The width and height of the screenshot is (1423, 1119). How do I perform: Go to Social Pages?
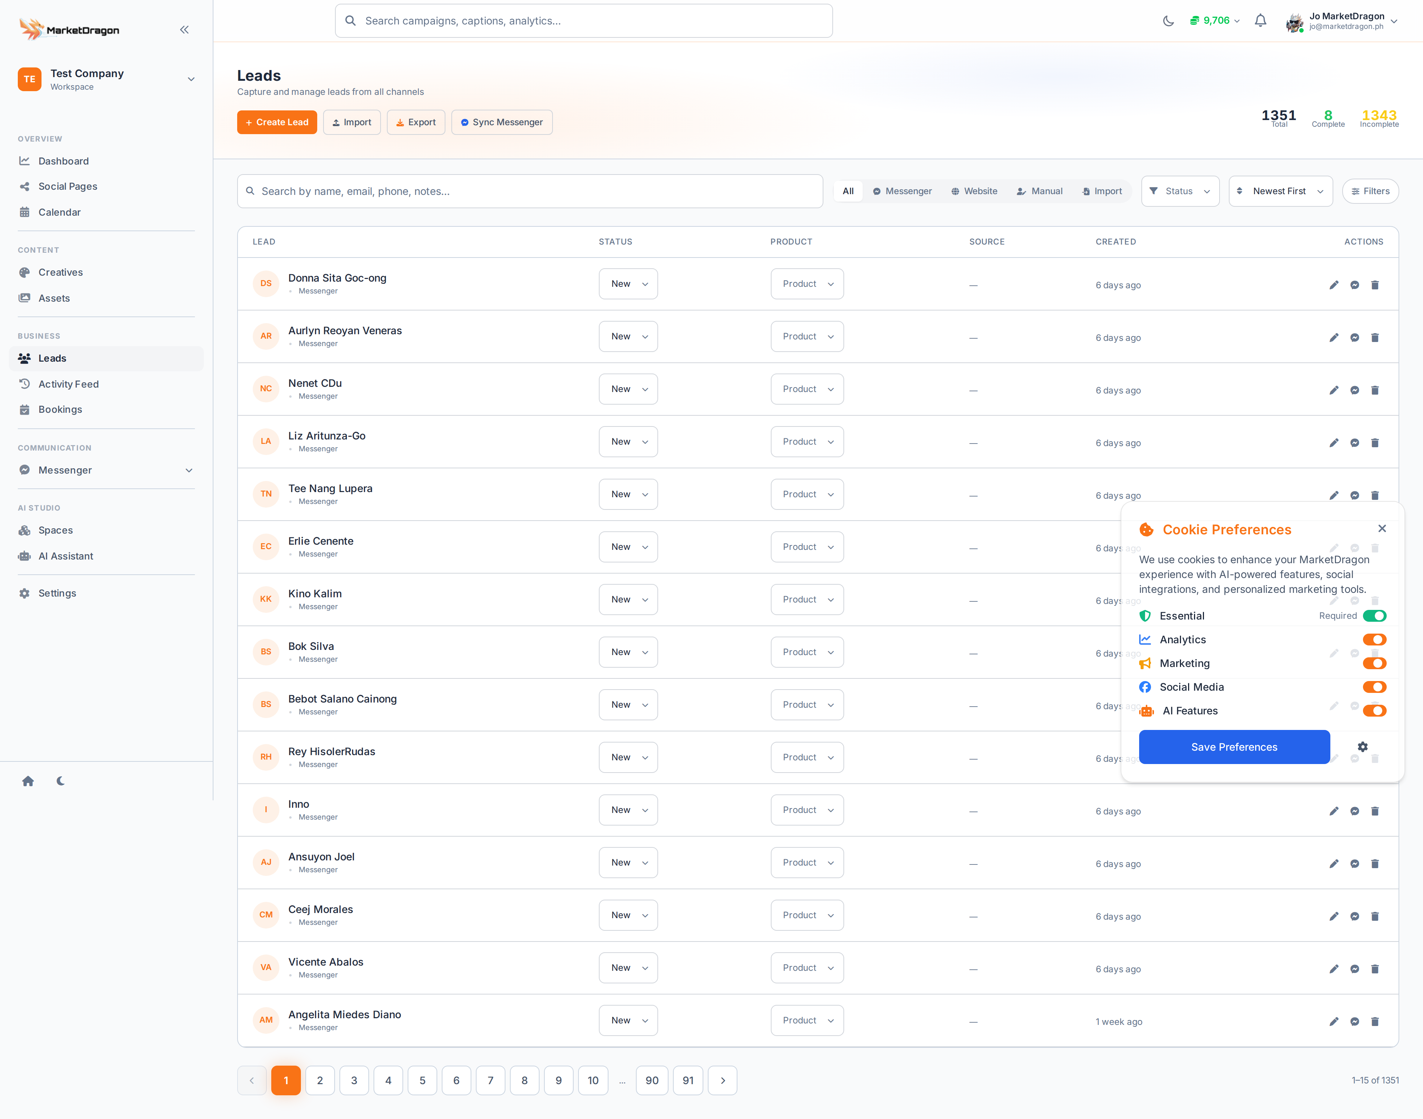pyautogui.click(x=106, y=187)
